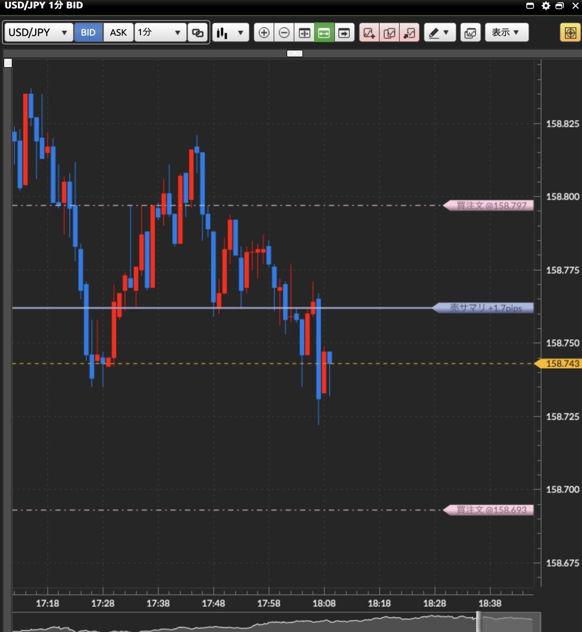This screenshot has width=582, height=632.
Task: Click the 18:28 time axis label
Action: coord(434,603)
